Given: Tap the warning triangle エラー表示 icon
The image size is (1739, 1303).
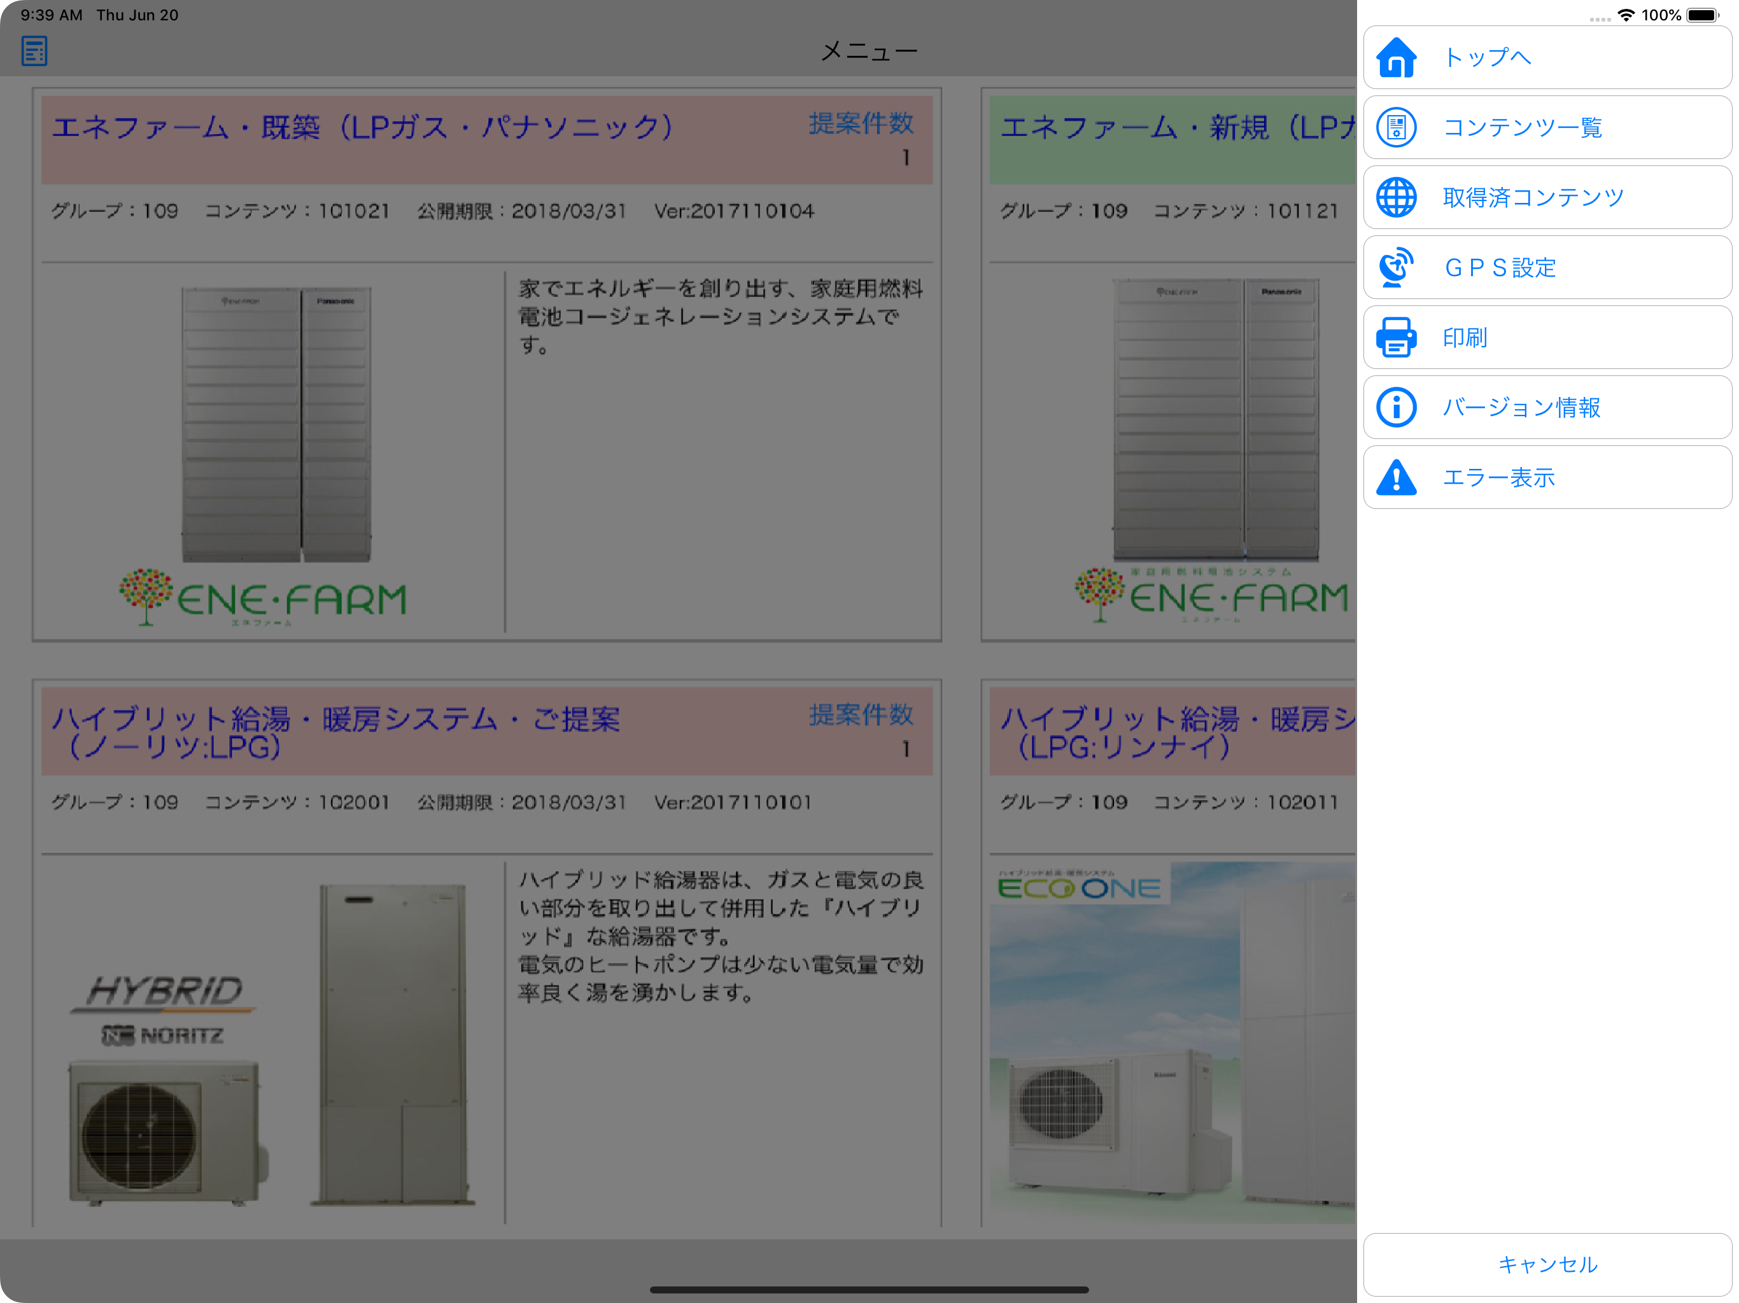Looking at the screenshot, I should coord(1397,477).
